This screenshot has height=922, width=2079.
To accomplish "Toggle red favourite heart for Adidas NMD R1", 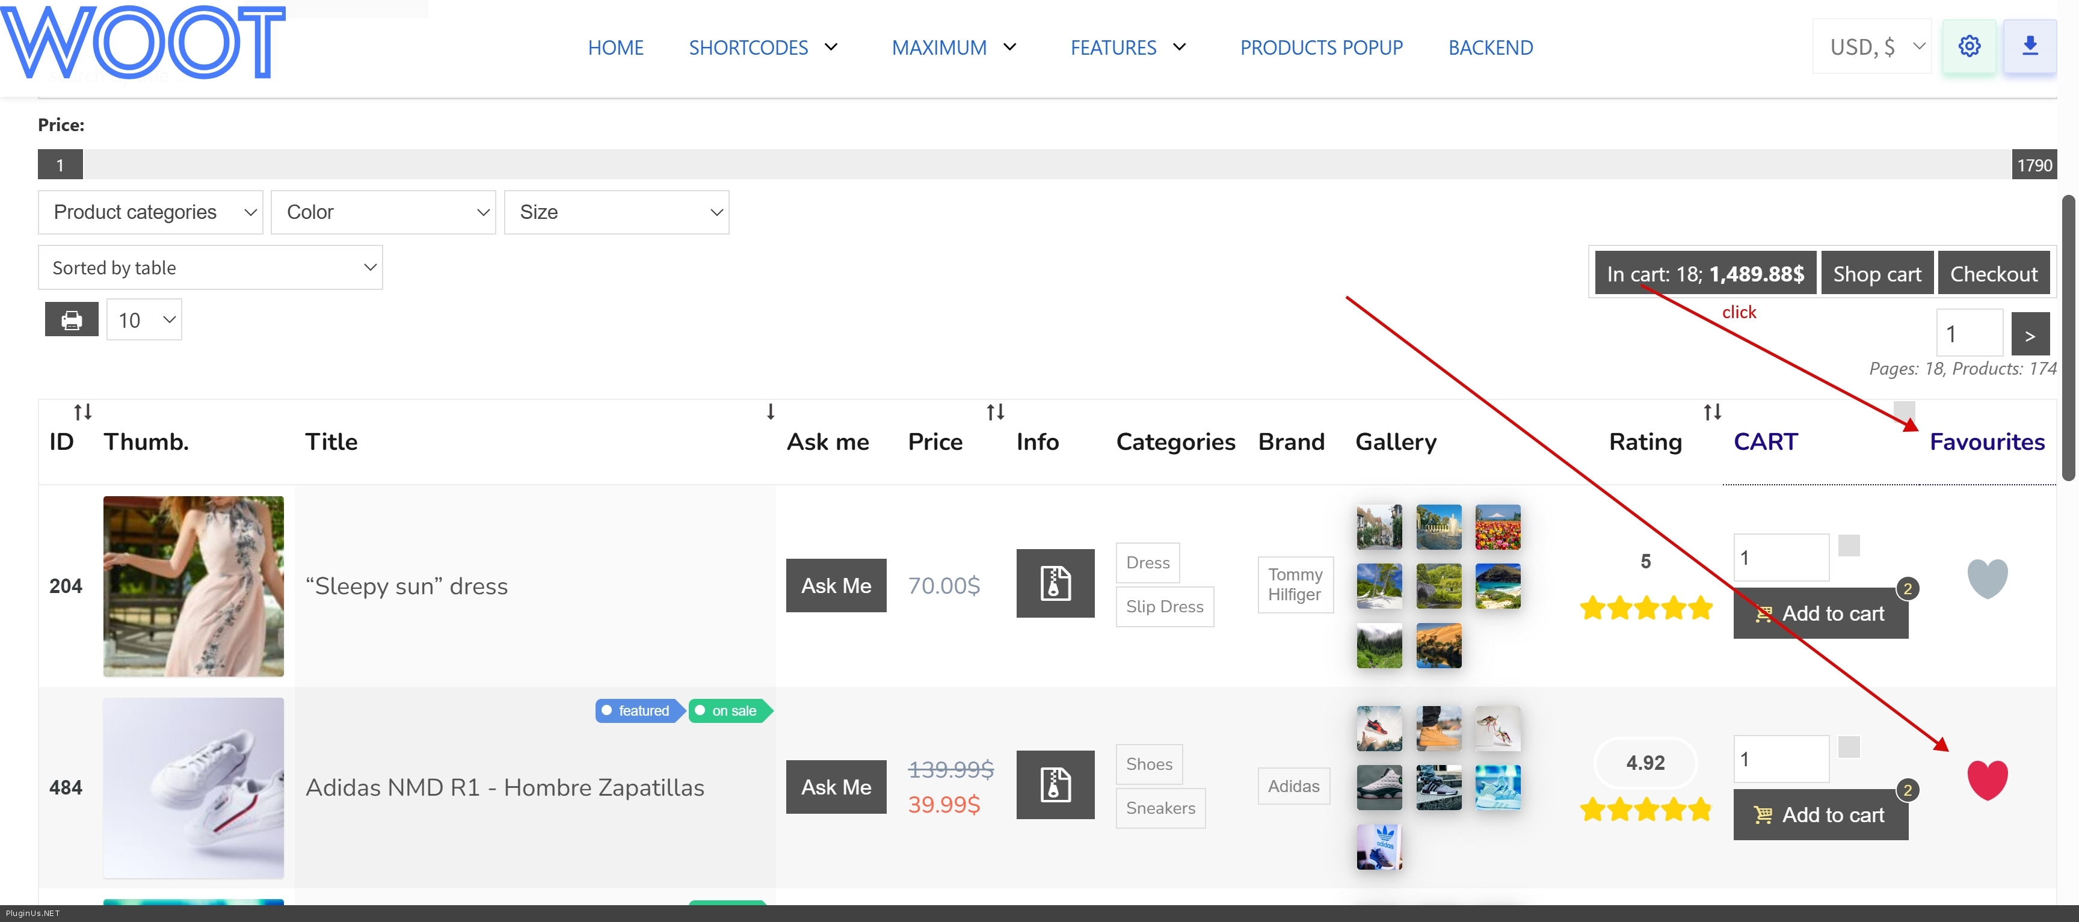I will (x=1986, y=779).
